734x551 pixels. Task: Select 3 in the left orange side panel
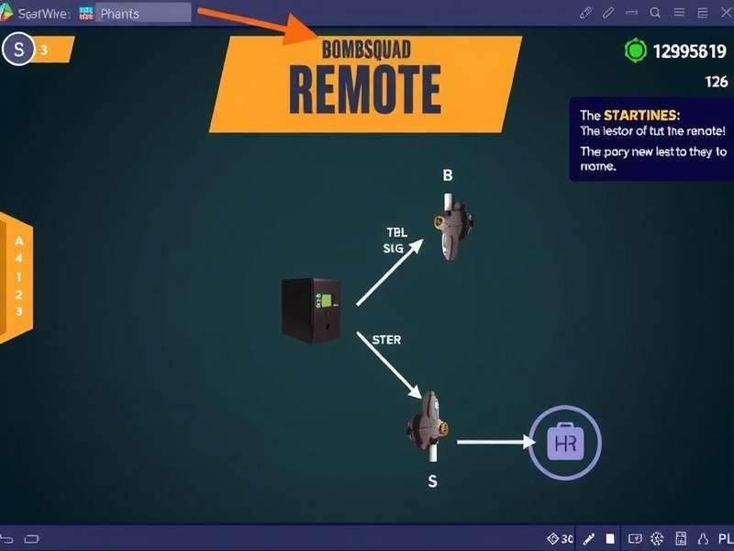pyautogui.click(x=19, y=311)
